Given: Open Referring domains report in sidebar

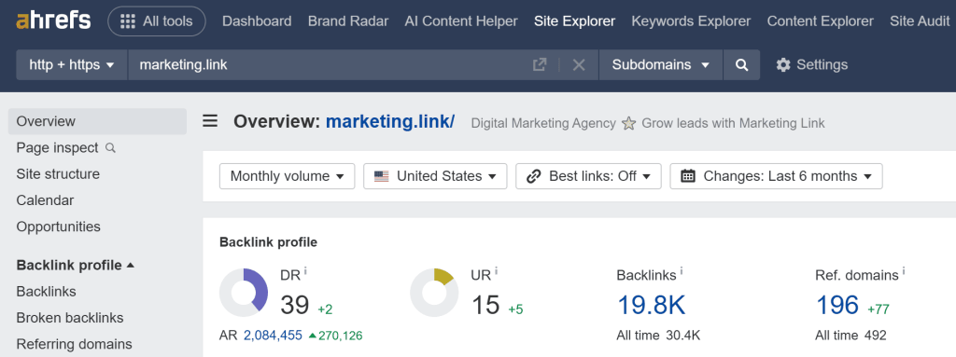Looking at the screenshot, I should tap(75, 344).
